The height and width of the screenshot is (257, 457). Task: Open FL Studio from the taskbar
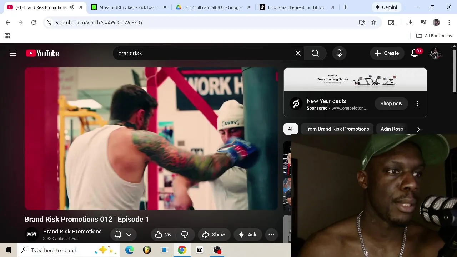click(147, 250)
